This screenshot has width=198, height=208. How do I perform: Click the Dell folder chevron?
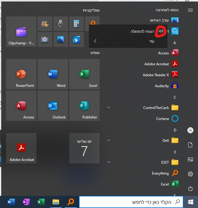[109, 140]
